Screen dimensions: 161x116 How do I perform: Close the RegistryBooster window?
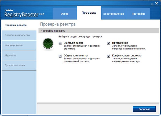click(156, 3)
